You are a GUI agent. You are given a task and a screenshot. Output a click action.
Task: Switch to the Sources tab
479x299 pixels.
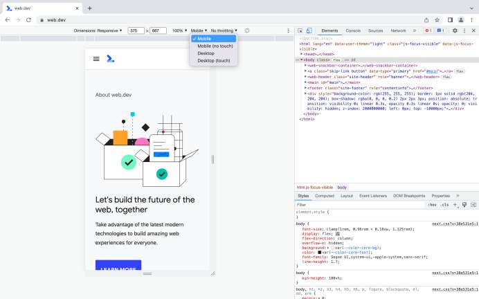click(x=375, y=30)
